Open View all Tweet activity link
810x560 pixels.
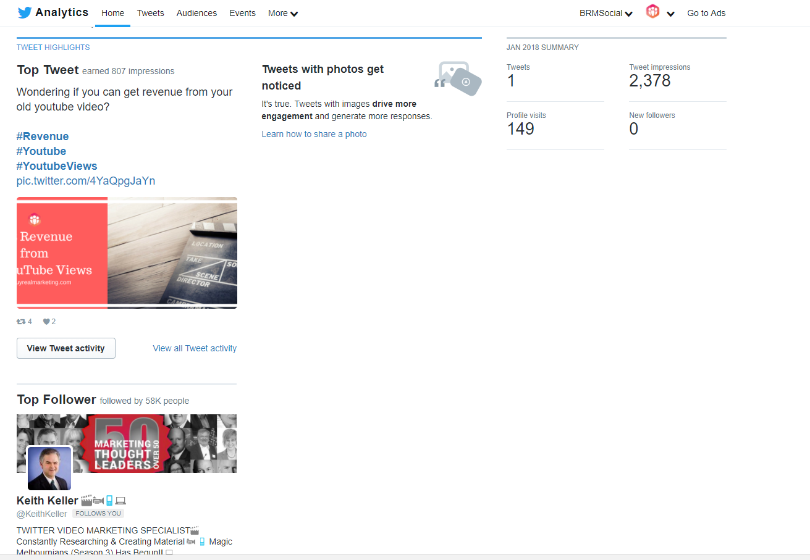pos(195,348)
